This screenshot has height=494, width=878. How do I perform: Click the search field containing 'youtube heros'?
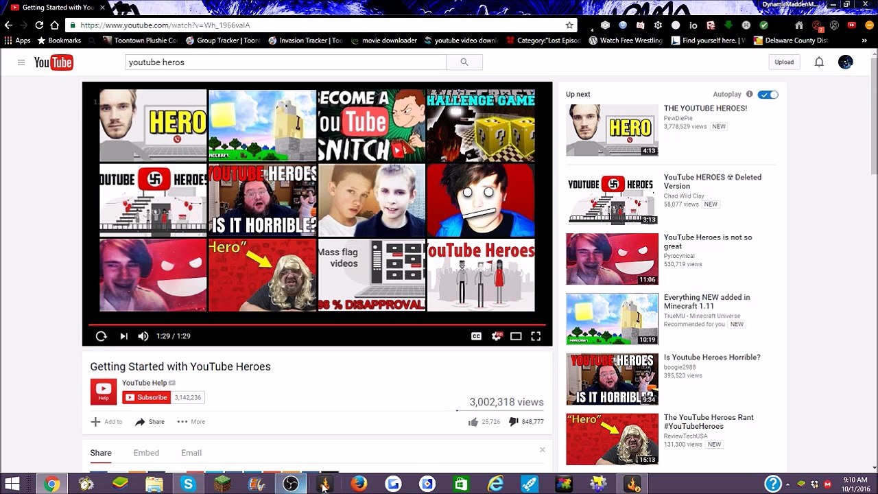coord(285,62)
